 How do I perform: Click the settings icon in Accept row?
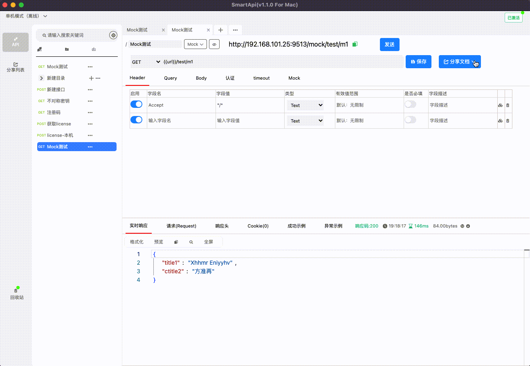500,105
